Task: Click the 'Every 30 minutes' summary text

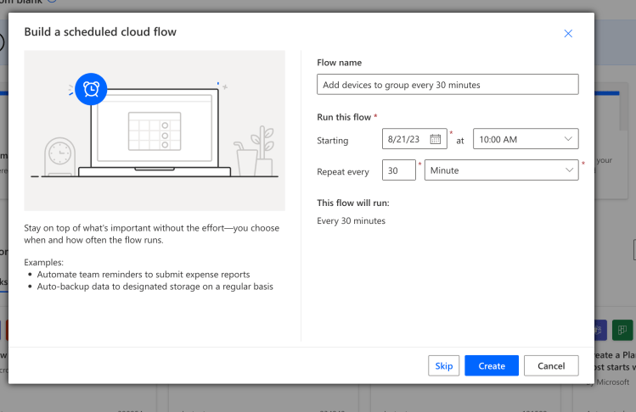Action: (351, 221)
